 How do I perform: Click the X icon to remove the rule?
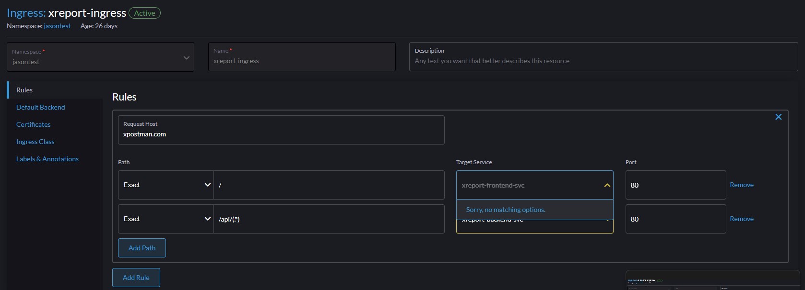[778, 117]
